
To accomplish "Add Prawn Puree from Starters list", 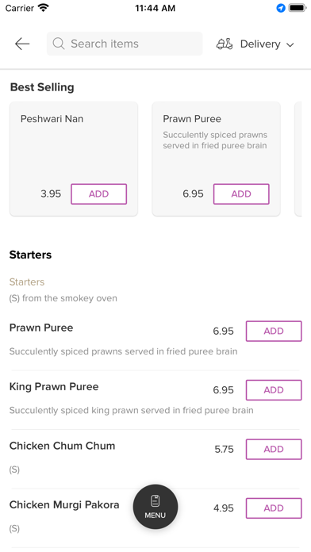I will coord(274,331).
